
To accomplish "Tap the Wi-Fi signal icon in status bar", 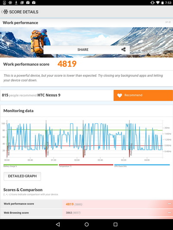I will click(158, 3).
